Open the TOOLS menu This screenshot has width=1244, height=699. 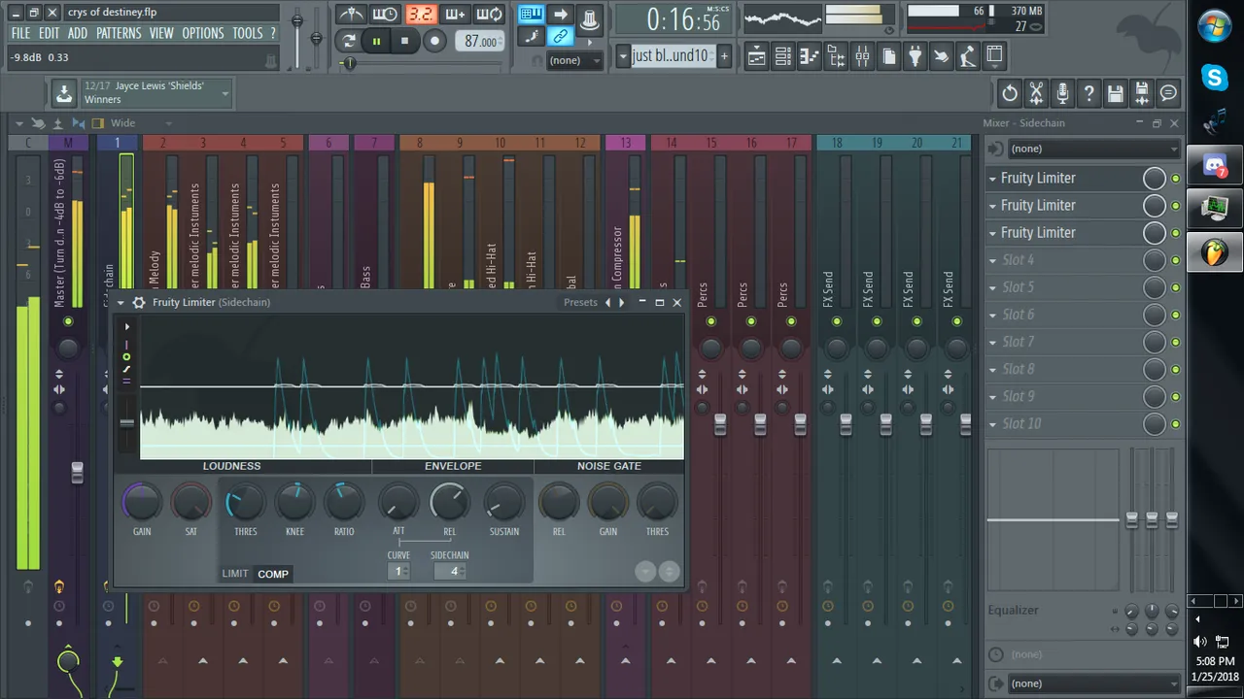[x=247, y=33]
